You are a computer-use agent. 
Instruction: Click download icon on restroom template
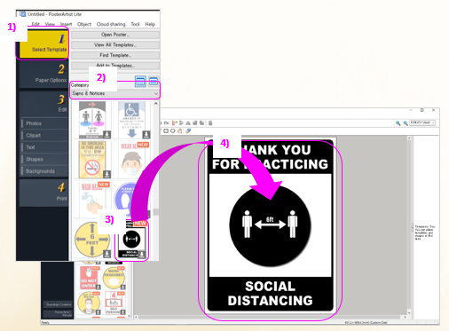(106, 135)
